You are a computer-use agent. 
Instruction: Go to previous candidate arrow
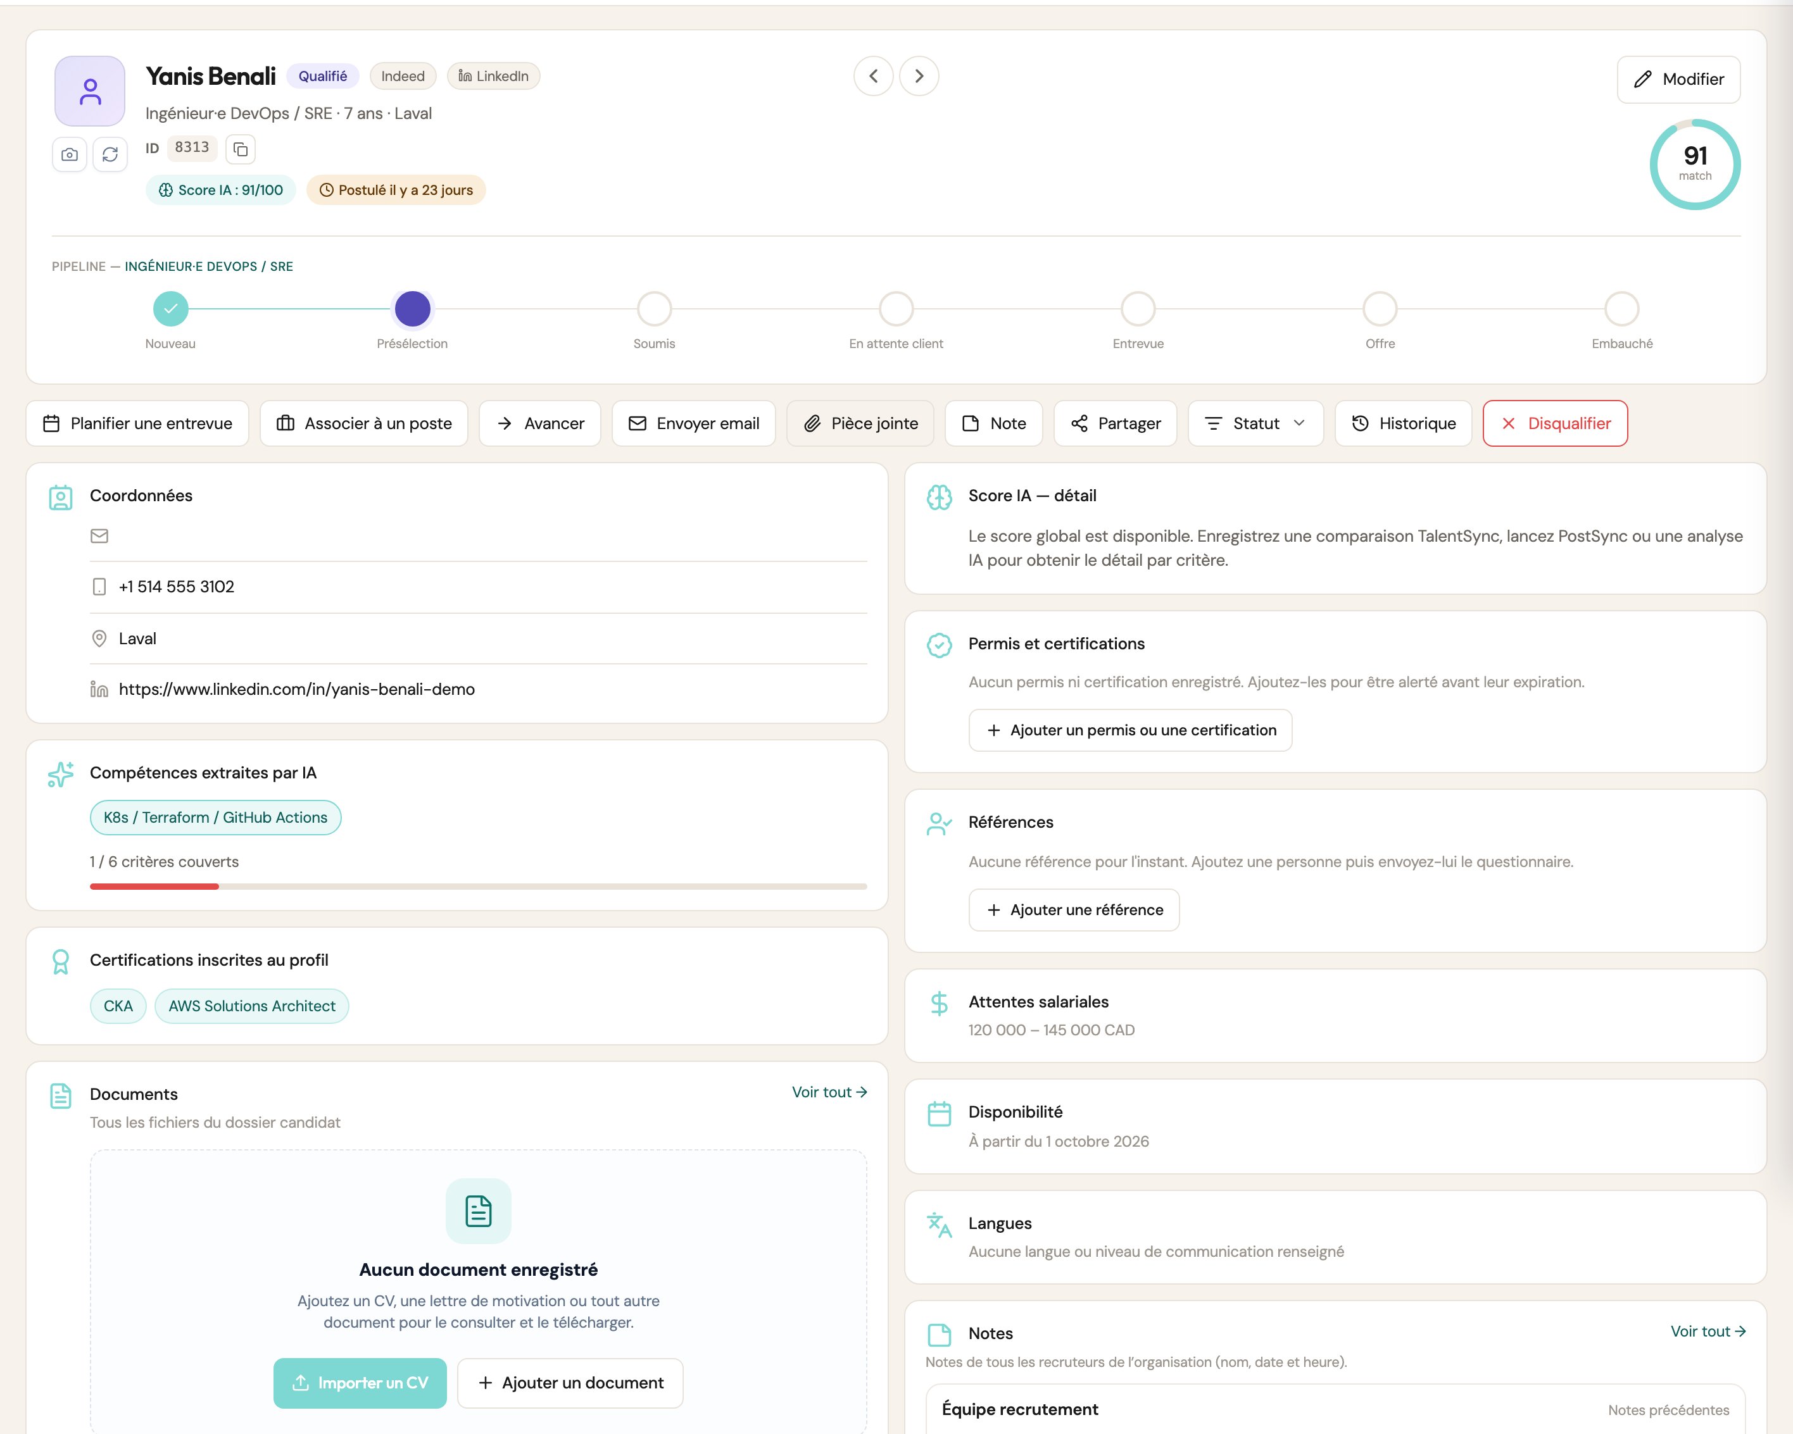tap(873, 77)
